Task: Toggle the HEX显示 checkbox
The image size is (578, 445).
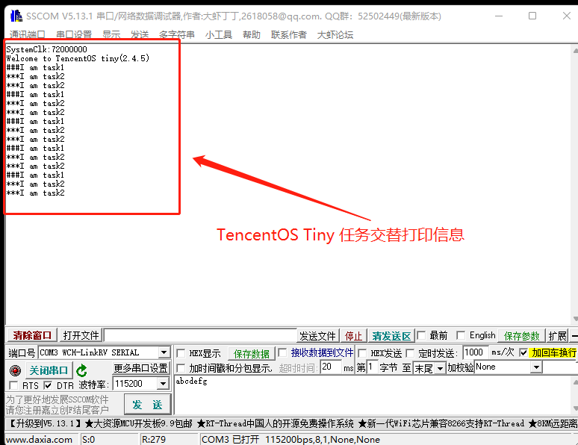Action: click(x=181, y=353)
